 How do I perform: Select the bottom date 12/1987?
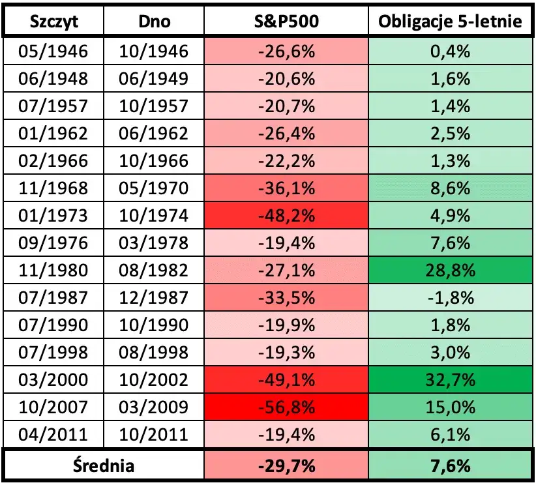[x=154, y=299]
